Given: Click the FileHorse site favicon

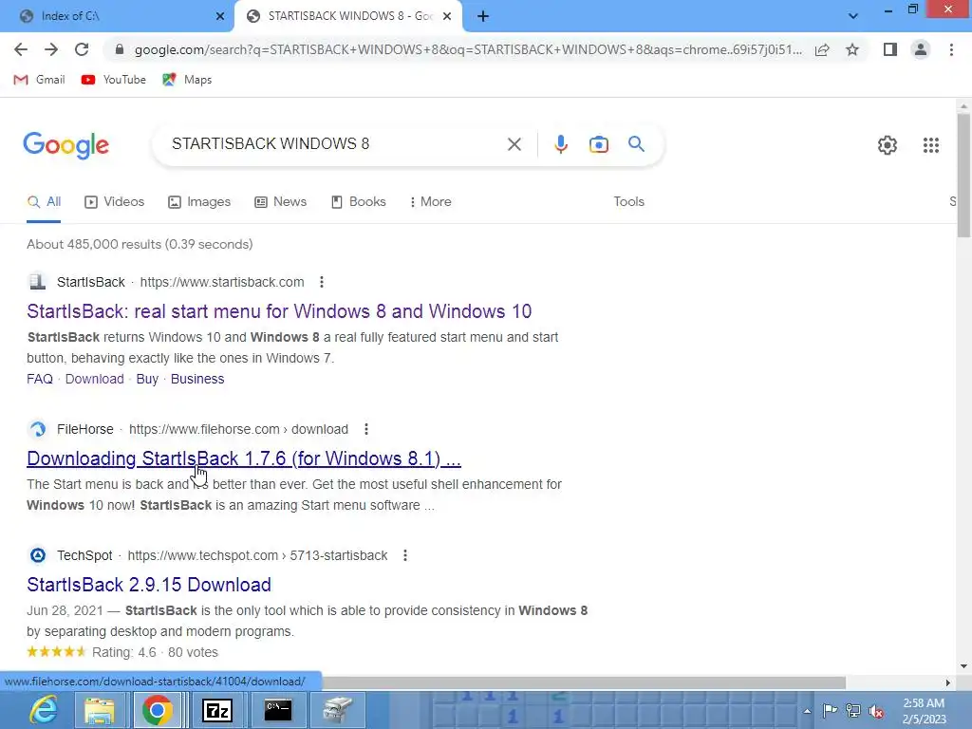Looking at the screenshot, I should 38,429.
